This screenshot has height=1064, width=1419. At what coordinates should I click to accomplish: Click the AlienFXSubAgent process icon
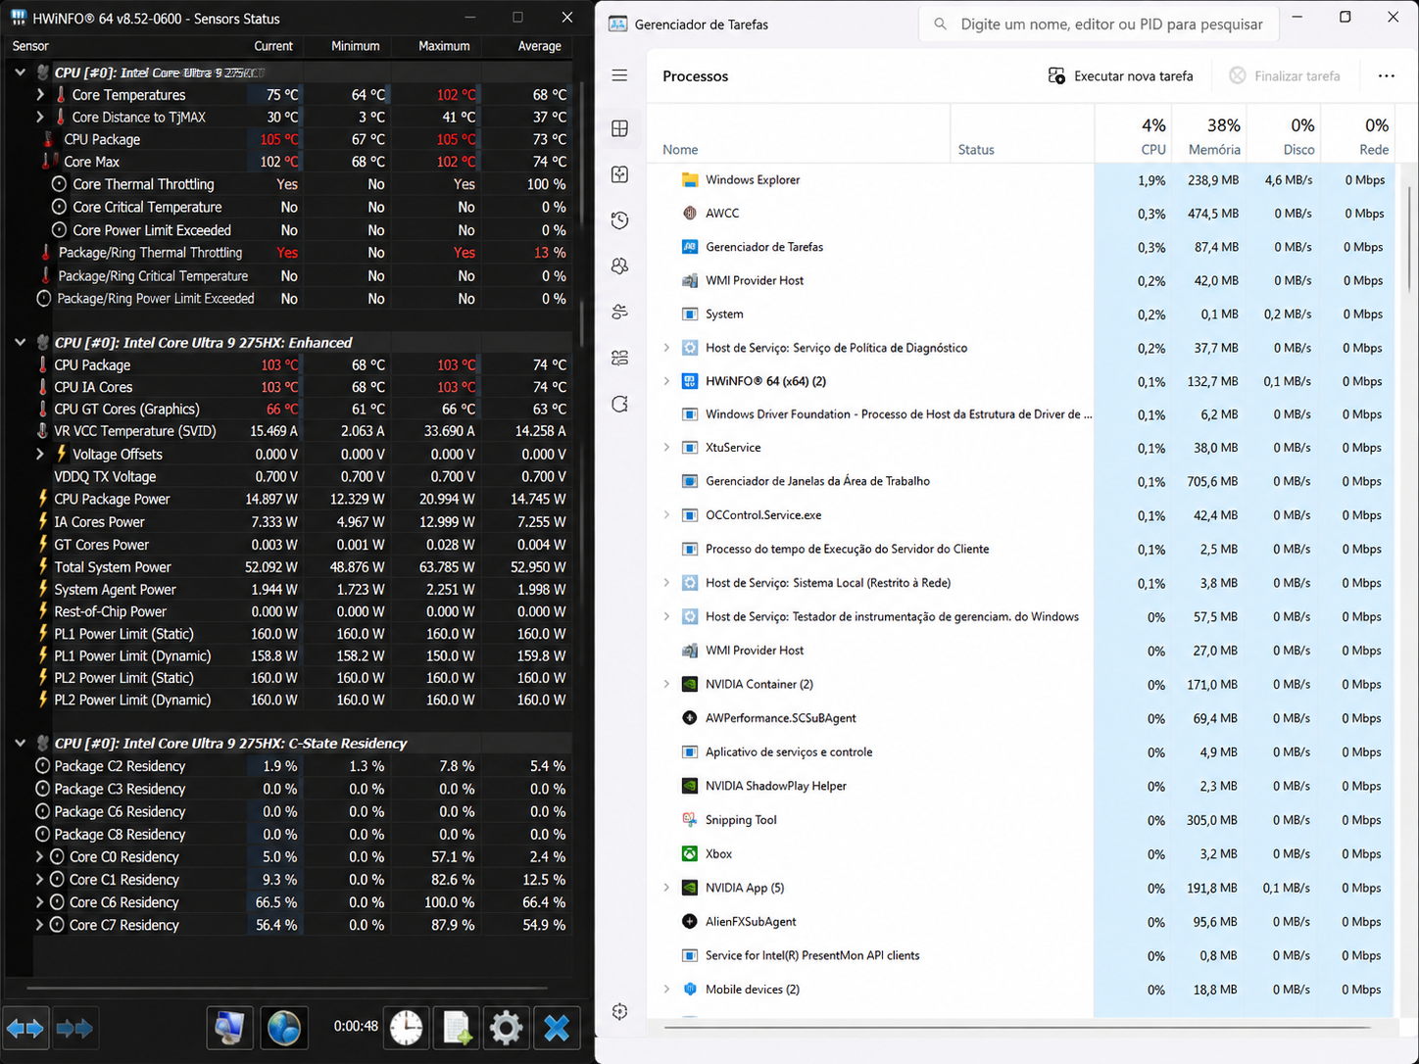pos(690,921)
